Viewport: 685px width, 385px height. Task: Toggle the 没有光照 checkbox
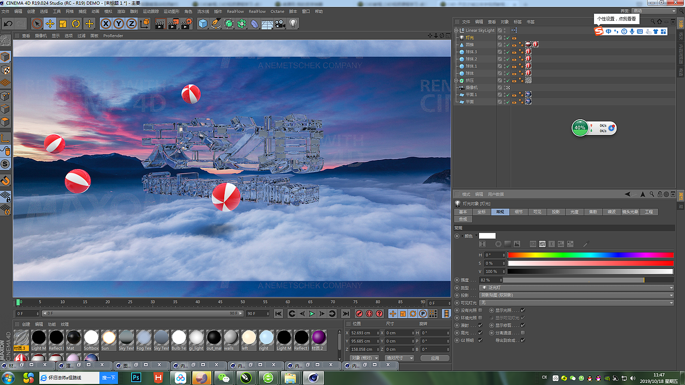pos(480,310)
